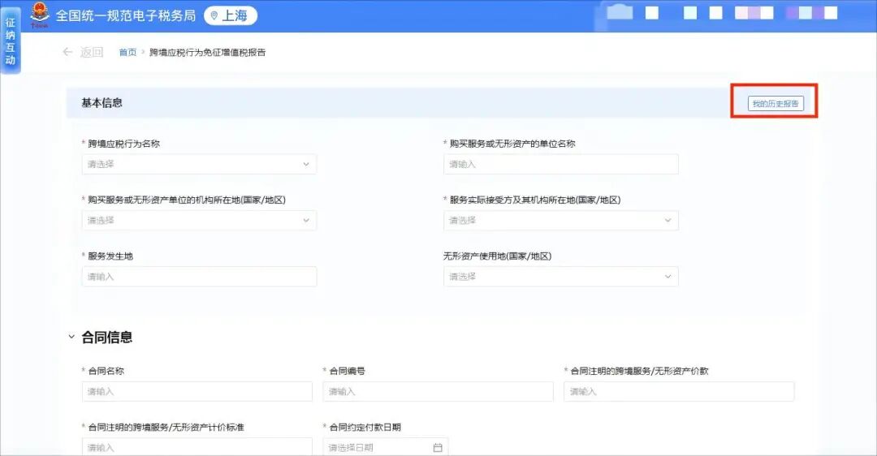
Task: Open 服务实际接受方及其机构所在地 dropdown
Action: pos(560,220)
